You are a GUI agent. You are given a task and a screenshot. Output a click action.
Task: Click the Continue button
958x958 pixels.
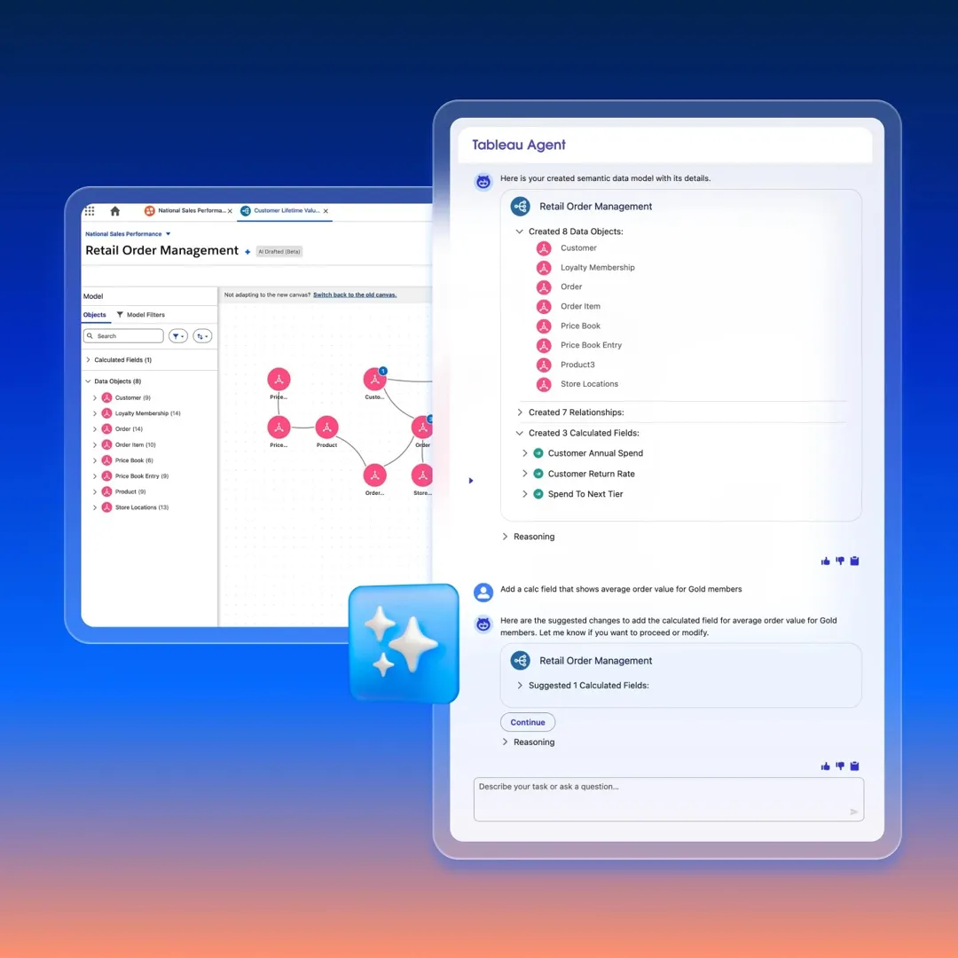pyautogui.click(x=528, y=722)
